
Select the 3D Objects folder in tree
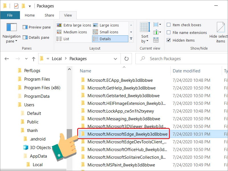click(37, 147)
